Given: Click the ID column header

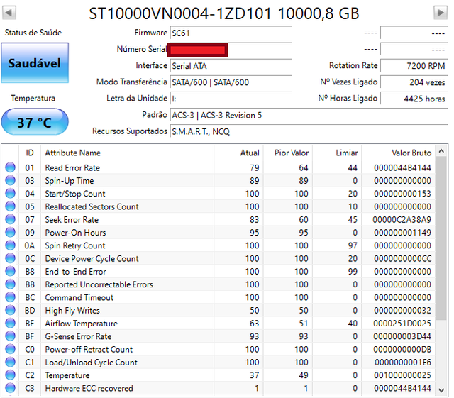Looking at the screenshot, I should click(30, 153).
